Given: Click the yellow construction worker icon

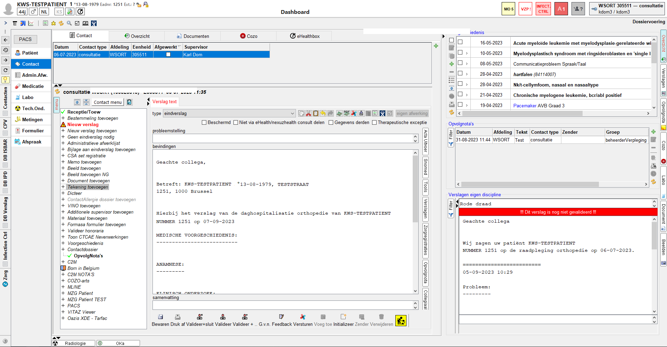Looking at the screenshot, I should pyautogui.click(x=401, y=320).
